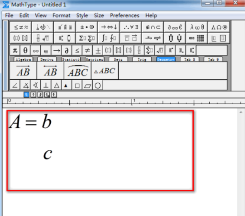This screenshot has width=245, height=216.
Task: Open the logical symbols palette (∴ ∀ ∃)
Action: pyautogui.click(x=131, y=27)
